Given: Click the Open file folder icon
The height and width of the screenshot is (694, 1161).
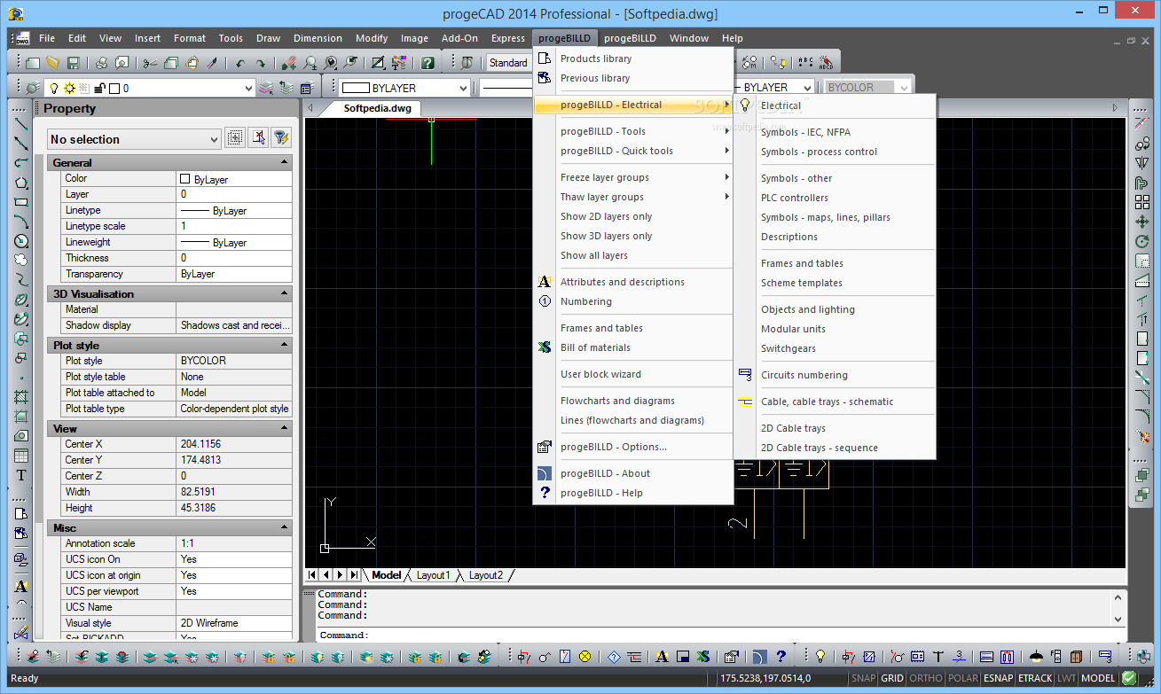Looking at the screenshot, I should click(53, 63).
